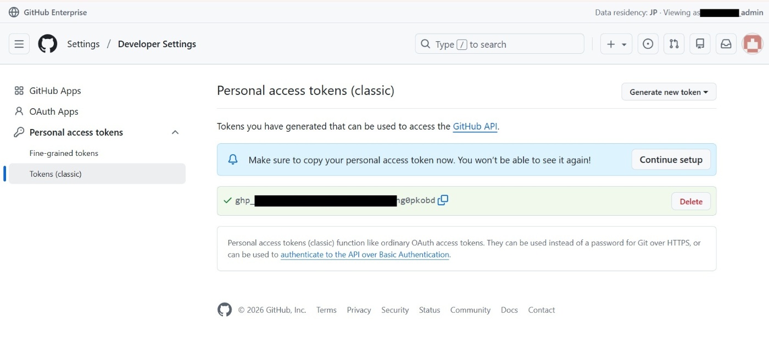Click the Type to search field

point(499,44)
